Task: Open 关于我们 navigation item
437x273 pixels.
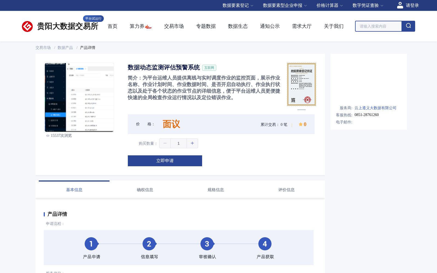Action: click(x=334, y=26)
